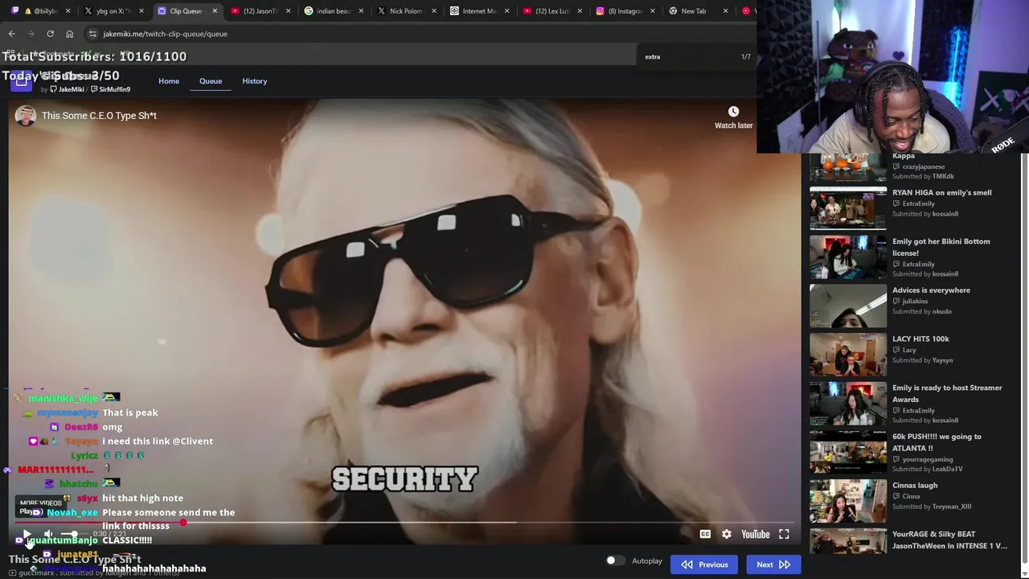Play the YouTube clip

[27, 534]
